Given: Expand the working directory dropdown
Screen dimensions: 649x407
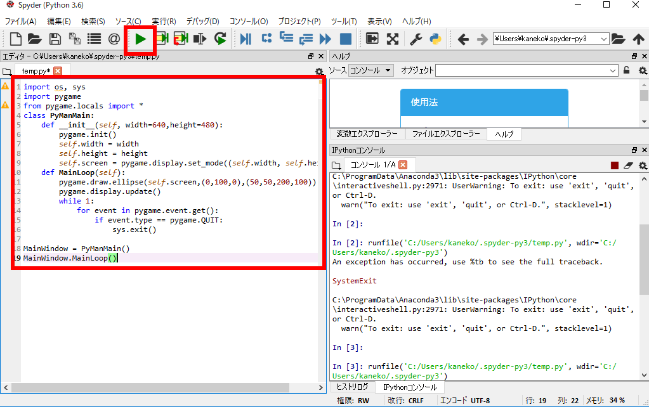Looking at the screenshot, I should [604, 39].
